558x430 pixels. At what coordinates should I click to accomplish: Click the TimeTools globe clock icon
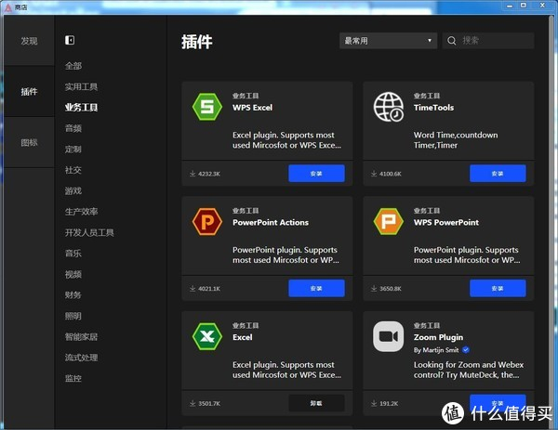[x=388, y=107]
